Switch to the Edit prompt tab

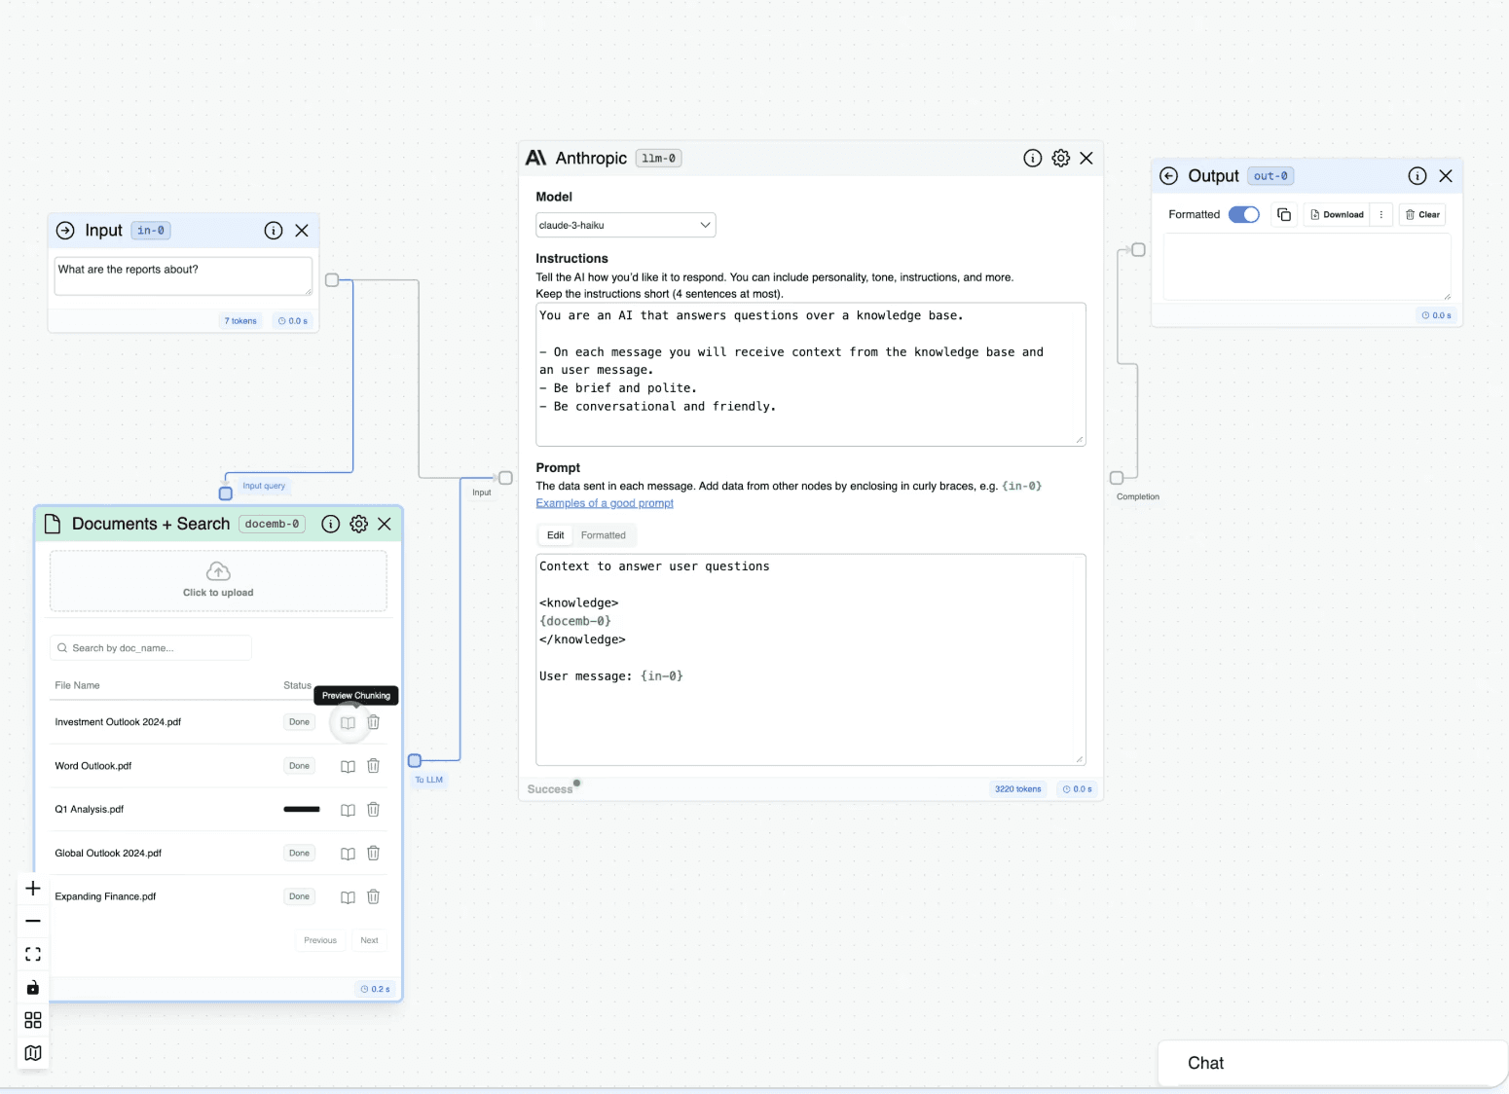pos(556,535)
